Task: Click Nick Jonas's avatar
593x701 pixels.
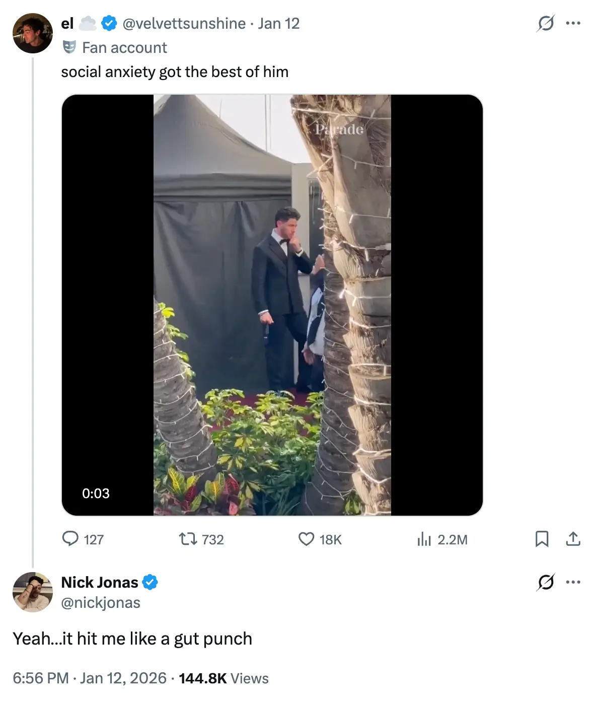Action: click(x=32, y=592)
